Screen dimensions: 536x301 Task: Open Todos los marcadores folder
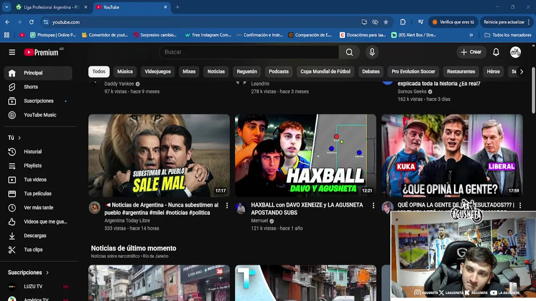(508, 35)
